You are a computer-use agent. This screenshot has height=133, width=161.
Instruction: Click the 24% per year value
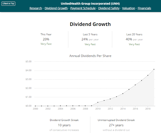[x=90, y=39]
